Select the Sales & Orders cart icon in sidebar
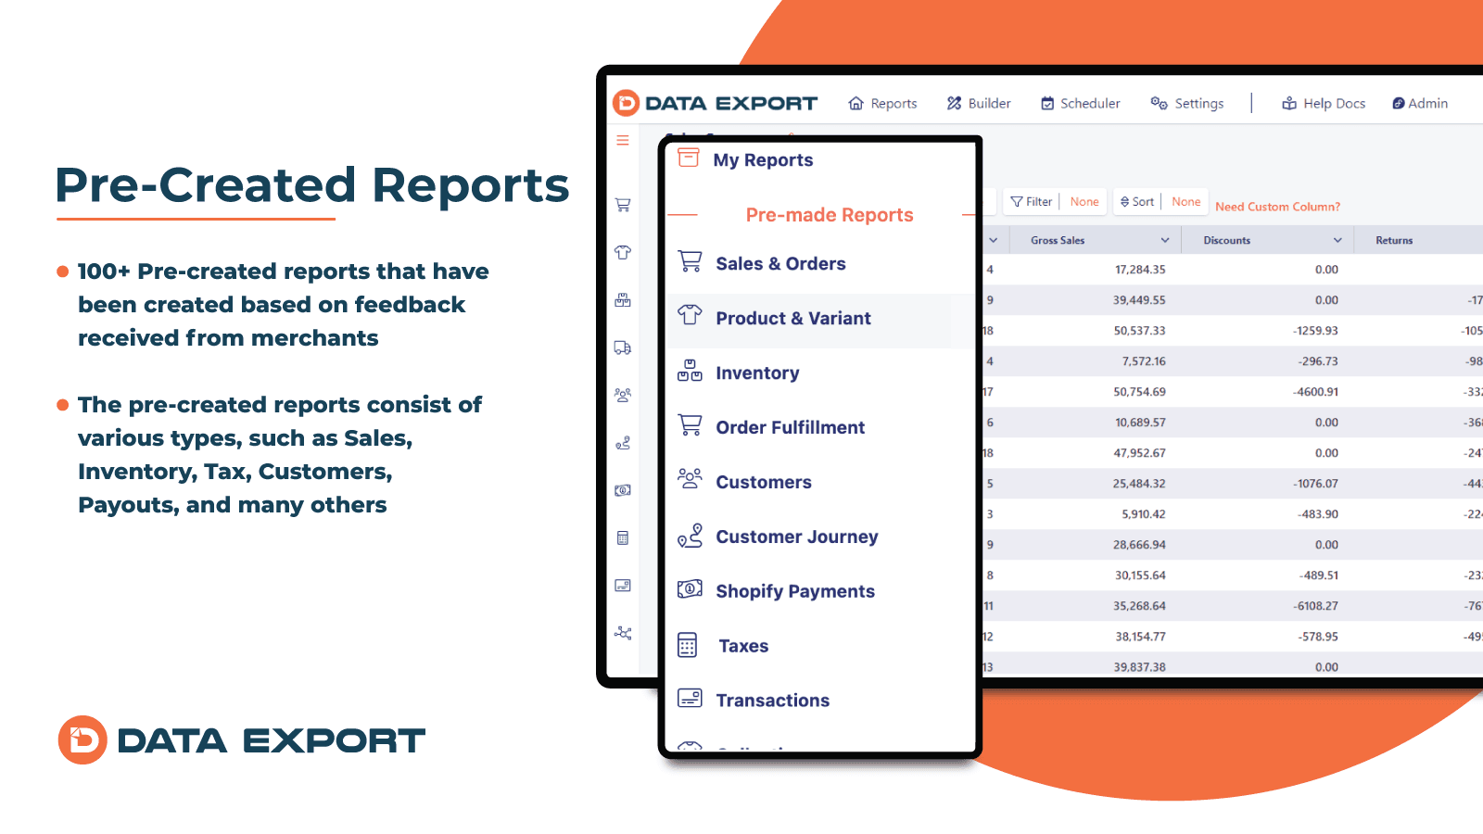This screenshot has height=834, width=1483. pyautogui.click(x=623, y=203)
